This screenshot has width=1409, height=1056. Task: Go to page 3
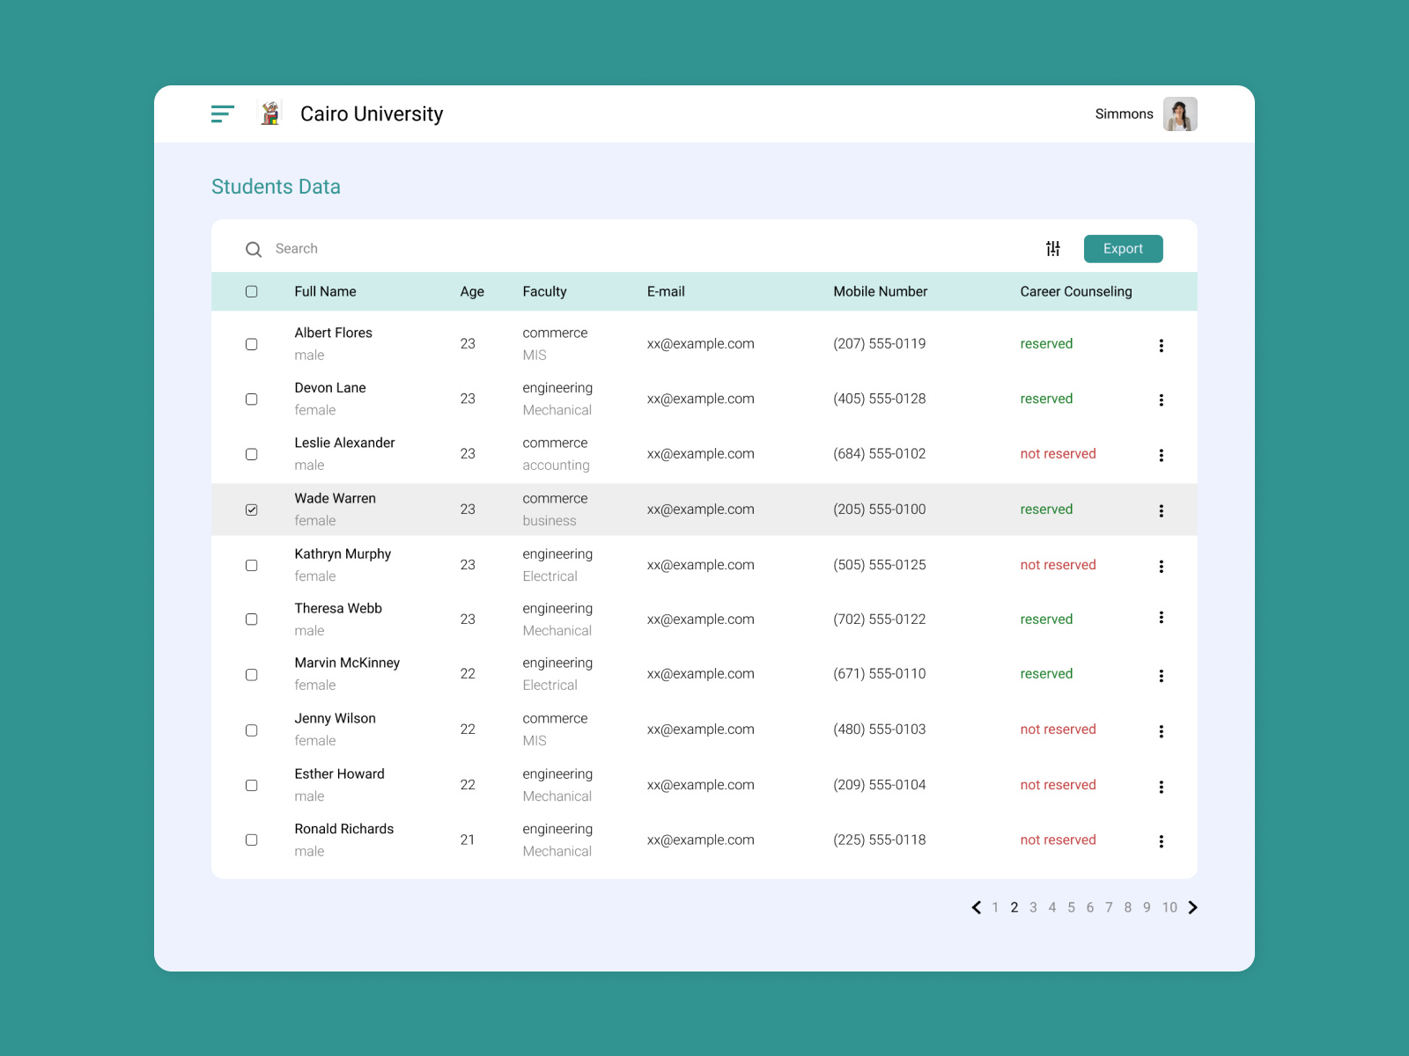[x=1033, y=907]
